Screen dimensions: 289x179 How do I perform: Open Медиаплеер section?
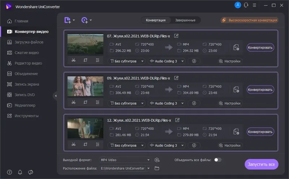click(21, 105)
